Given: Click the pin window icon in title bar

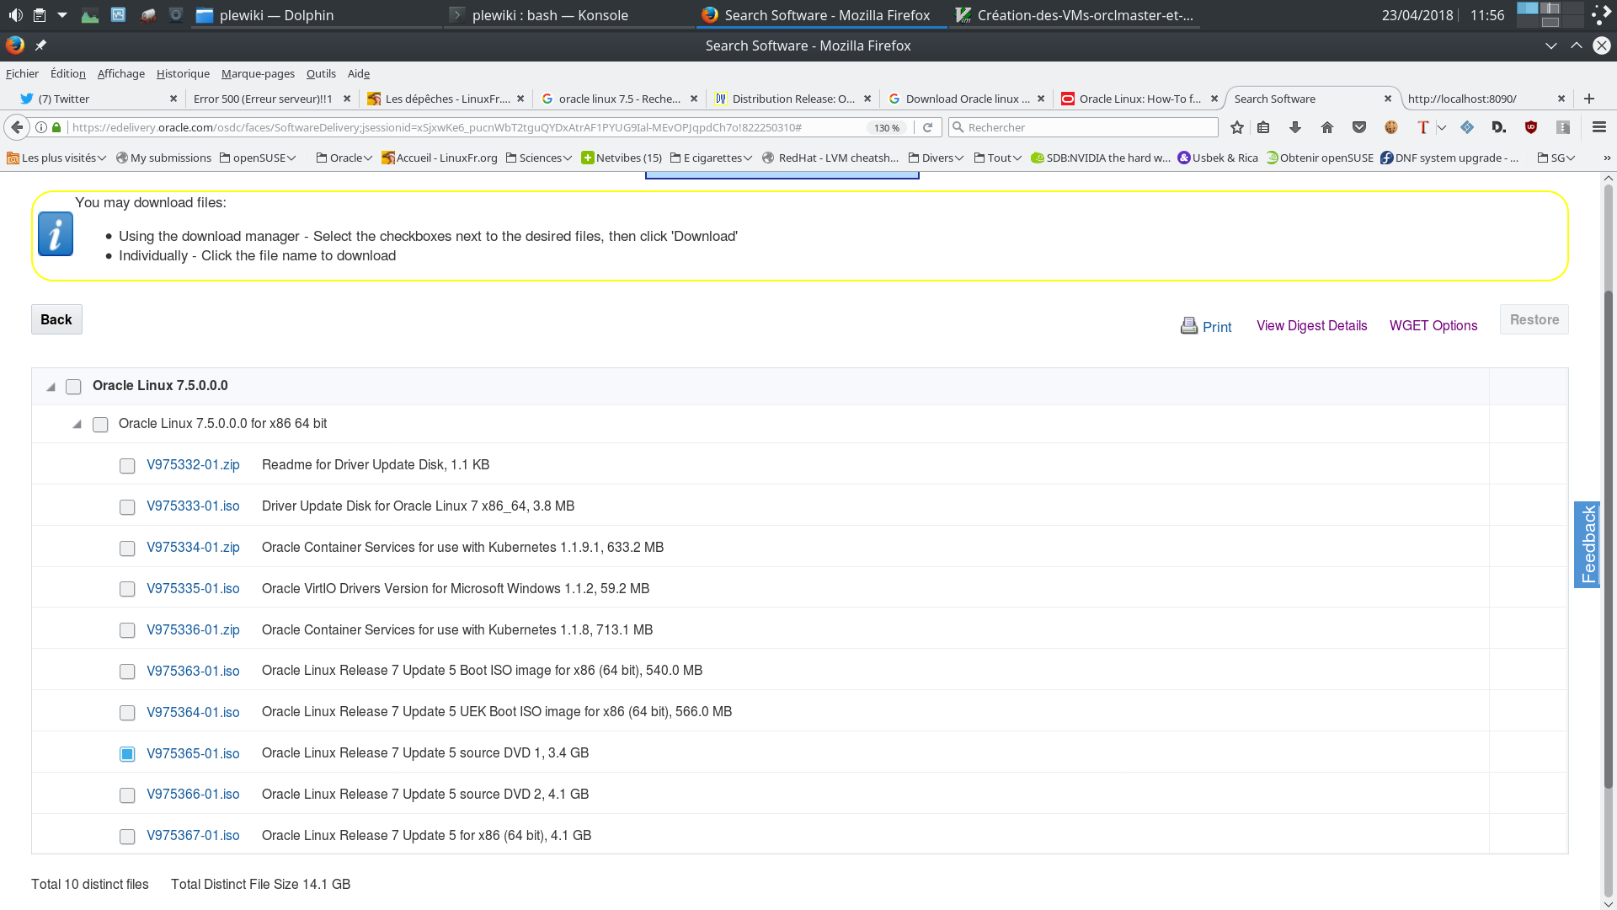Looking at the screenshot, I should 40,45.
